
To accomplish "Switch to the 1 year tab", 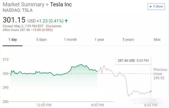I will pyautogui.click(x=99, y=40).
